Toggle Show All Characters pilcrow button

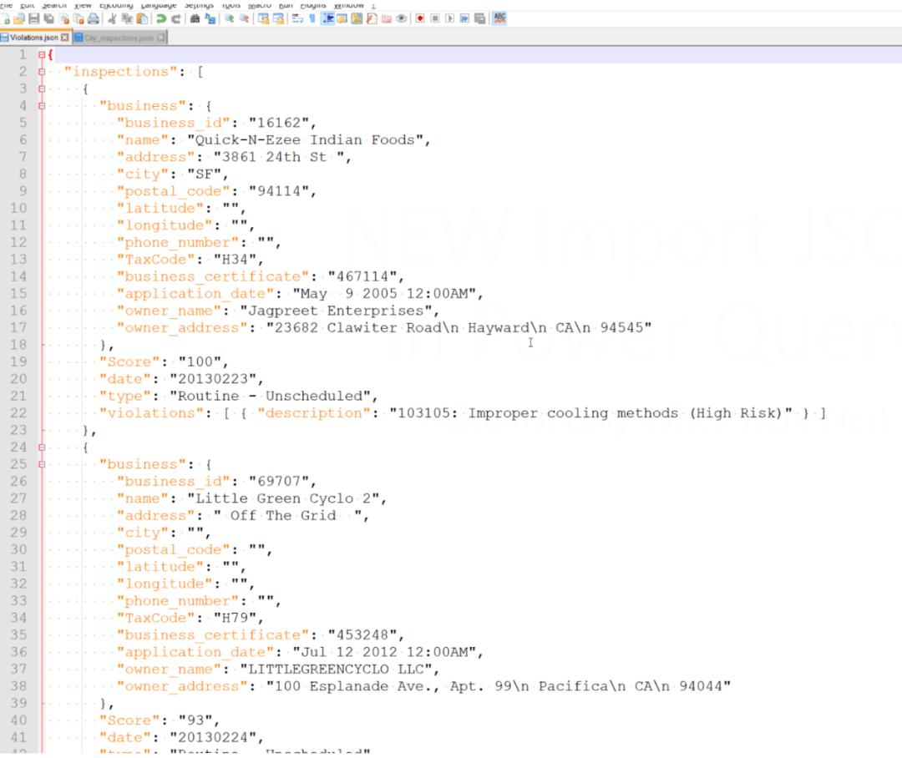coord(312,18)
